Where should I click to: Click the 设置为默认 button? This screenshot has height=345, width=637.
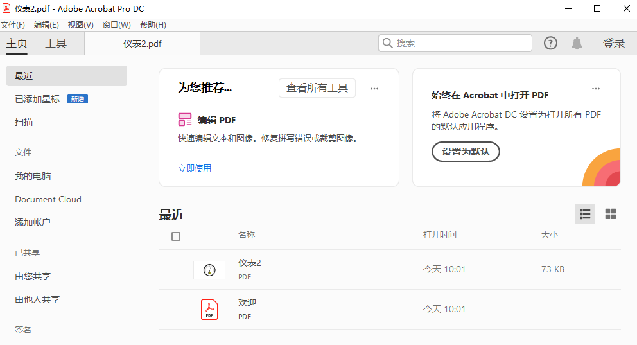coord(466,152)
